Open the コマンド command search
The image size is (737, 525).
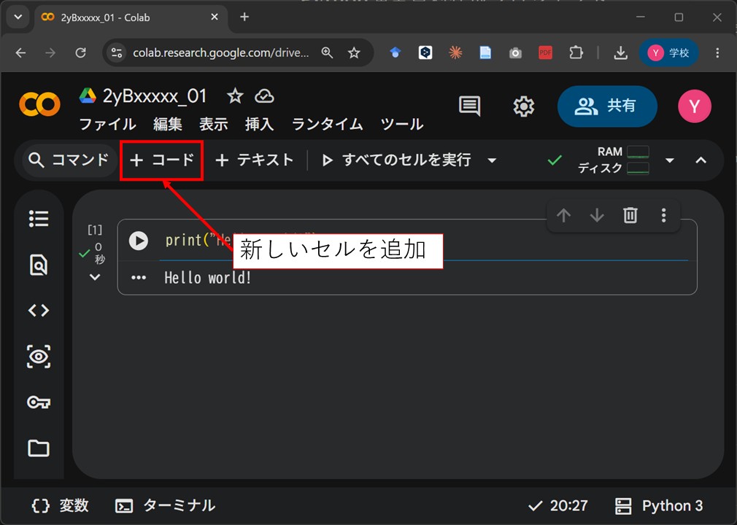point(69,160)
